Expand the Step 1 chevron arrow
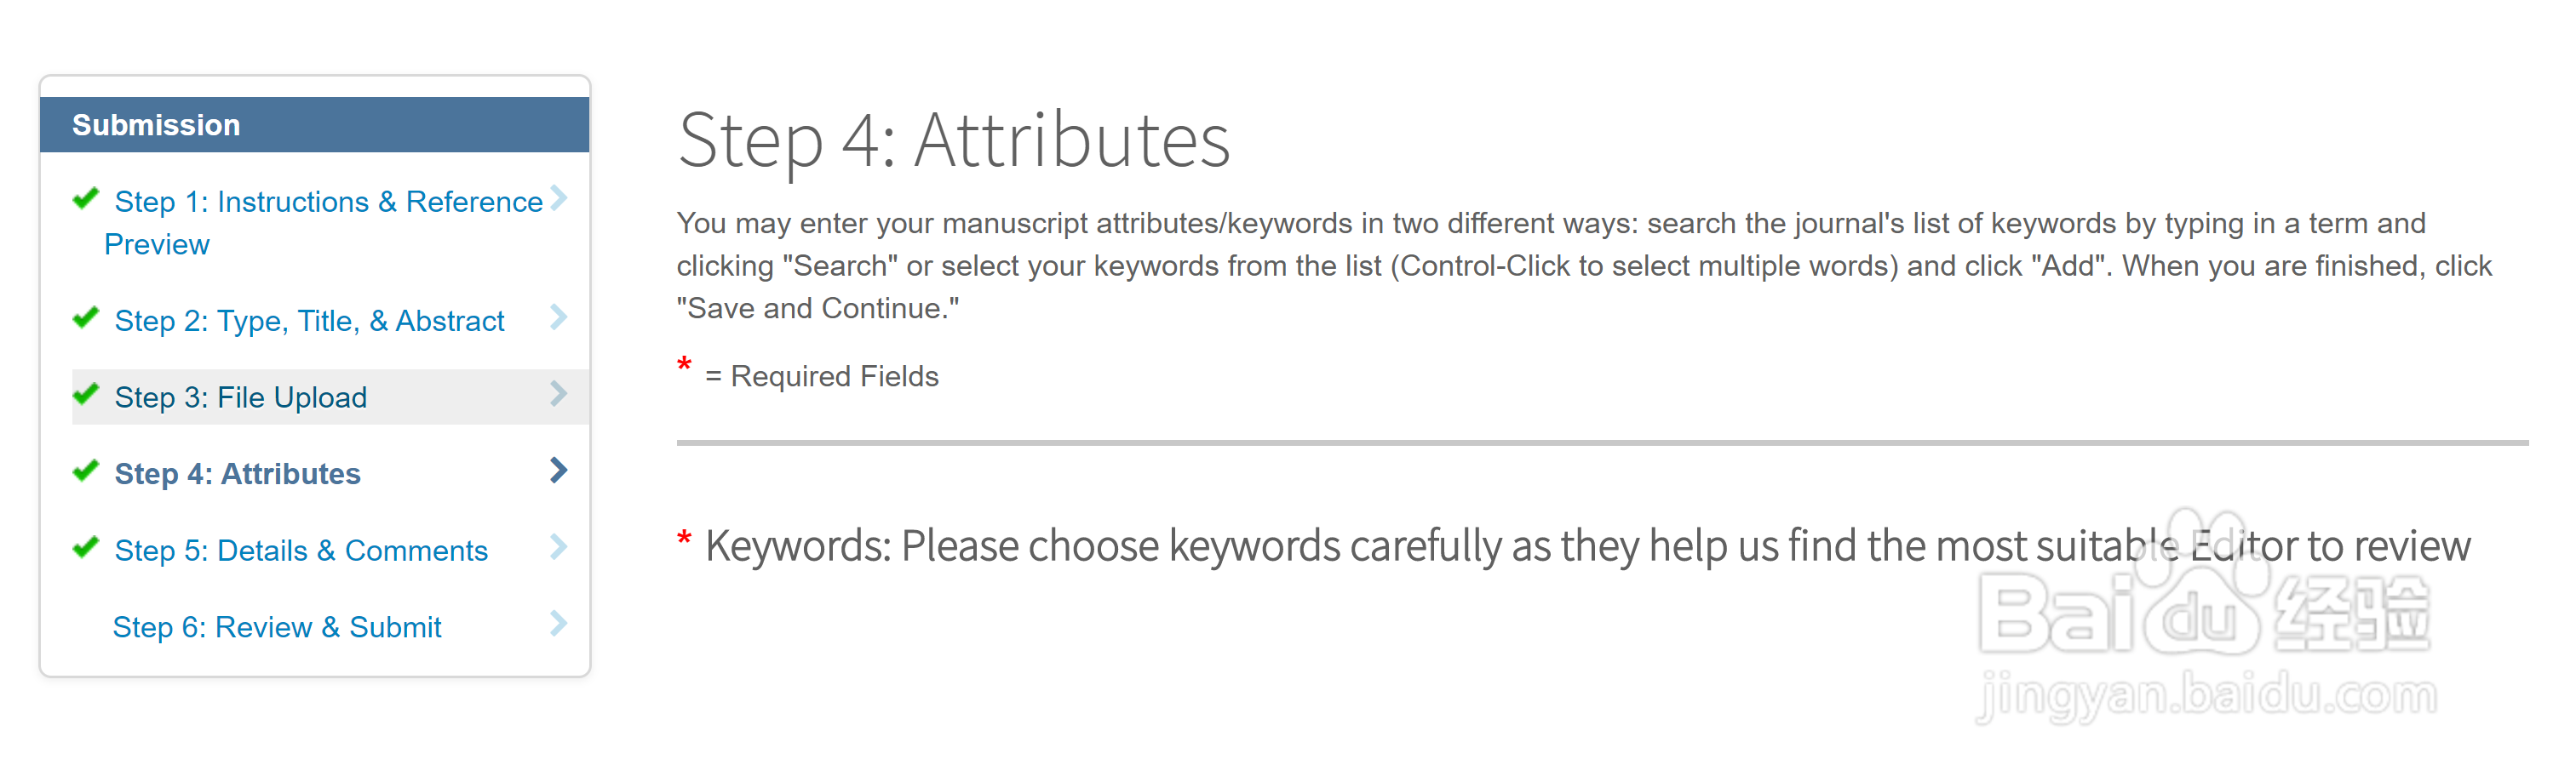The height and width of the screenshot is (782, 2576). pos(559,197)
